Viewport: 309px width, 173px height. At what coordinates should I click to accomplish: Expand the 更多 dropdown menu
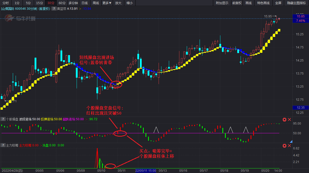107,3
